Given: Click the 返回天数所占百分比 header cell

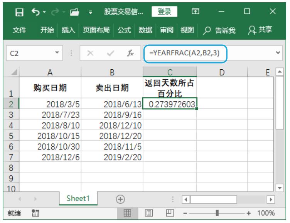Looking at the screenshot, I should point(170,87).
